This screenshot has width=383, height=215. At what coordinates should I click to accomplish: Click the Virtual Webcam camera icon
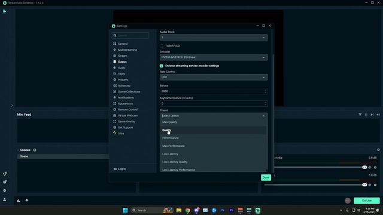pyautogui.click(x=115, y=115)
